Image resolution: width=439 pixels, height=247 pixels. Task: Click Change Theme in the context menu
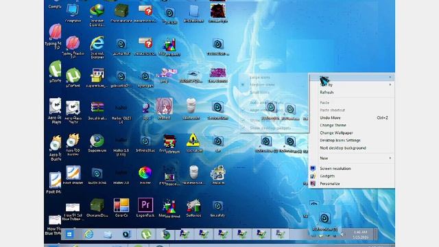pyautogui.click(x=352, y=125)
